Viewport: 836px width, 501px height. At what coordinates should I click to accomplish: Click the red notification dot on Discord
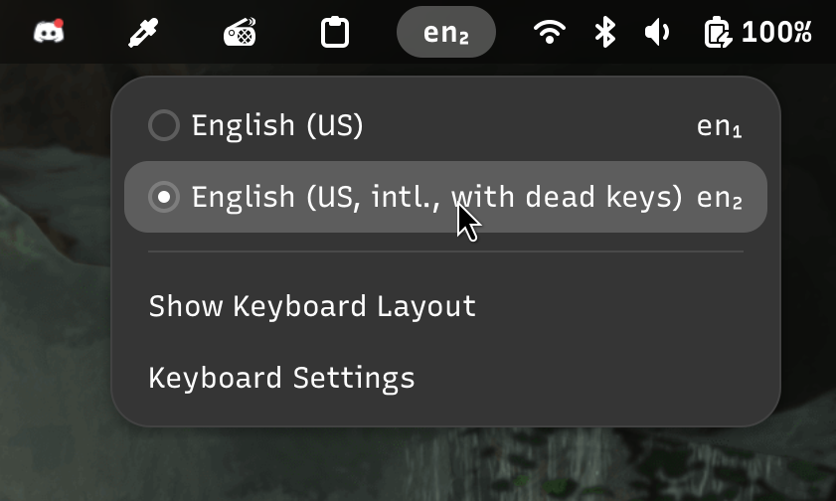click(59, 22)
